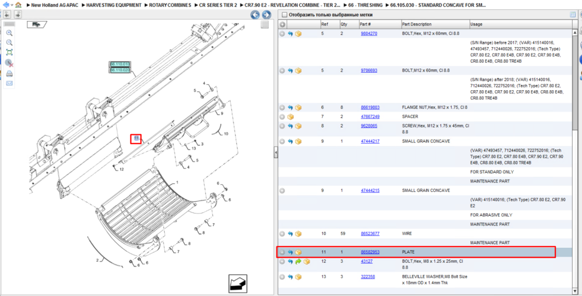Zoom out of the diagram
This screenshot has height=296, width=582.
(x=10, y=43)
